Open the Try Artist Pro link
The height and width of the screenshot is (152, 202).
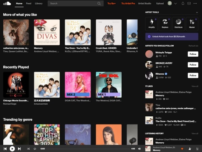tap(128, 3)
